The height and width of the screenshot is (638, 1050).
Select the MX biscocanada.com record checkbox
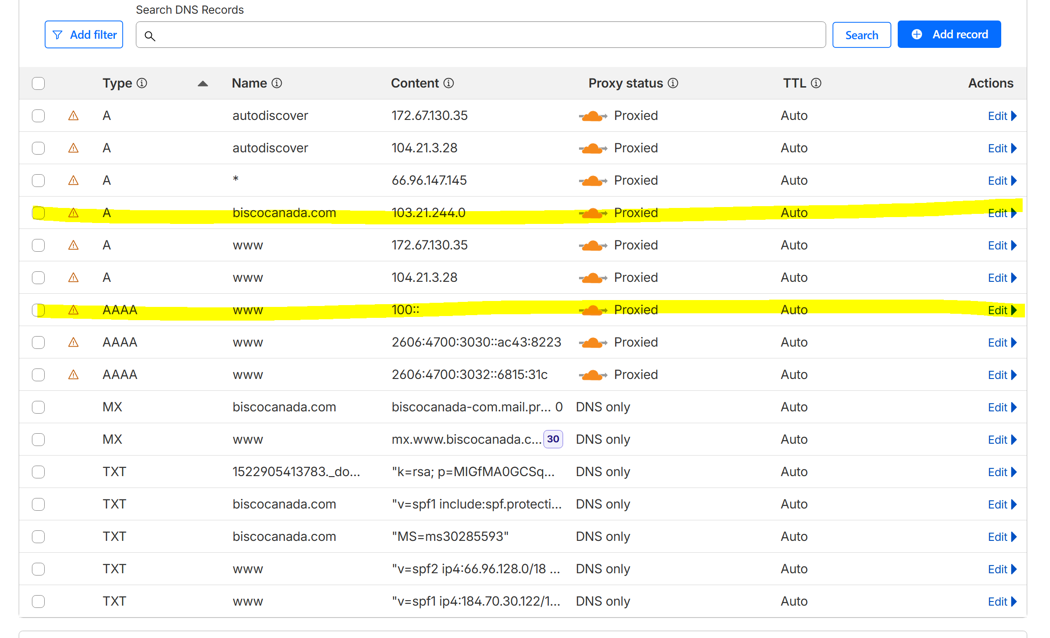38,407
